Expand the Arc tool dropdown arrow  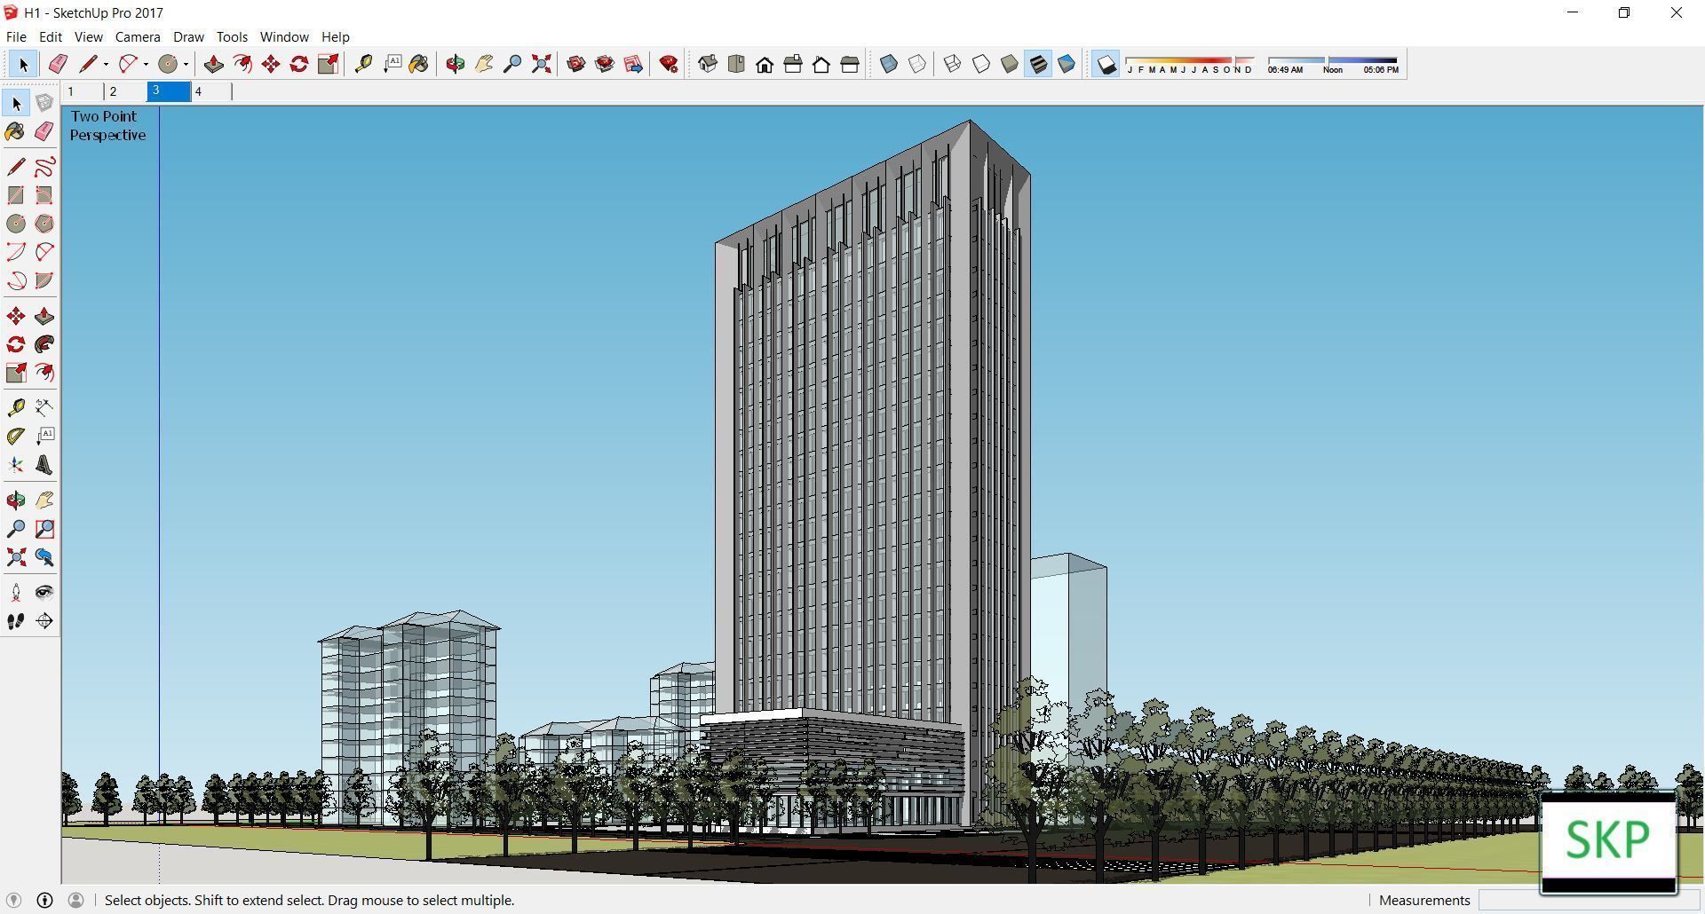(146, 64)
